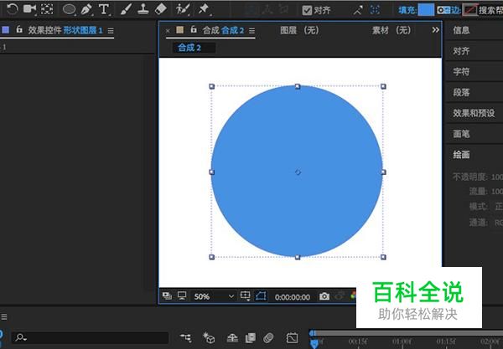503x349 pixels.
Task: Select the Ellipse shape tool
Action: [x=68, y=9]
